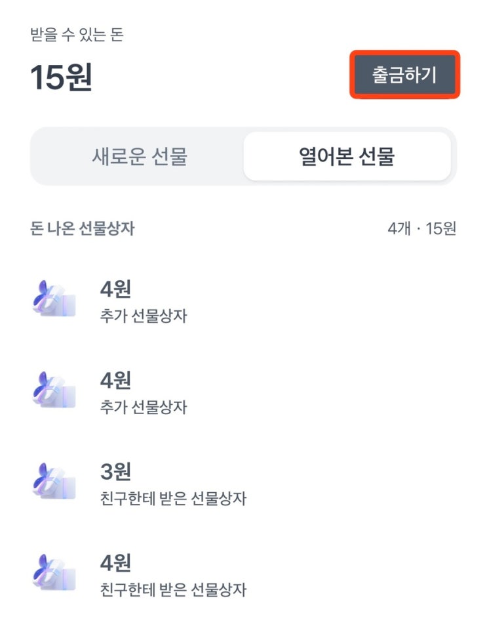Click the 돈 나온 선물상자 section header

coord(83,228)
